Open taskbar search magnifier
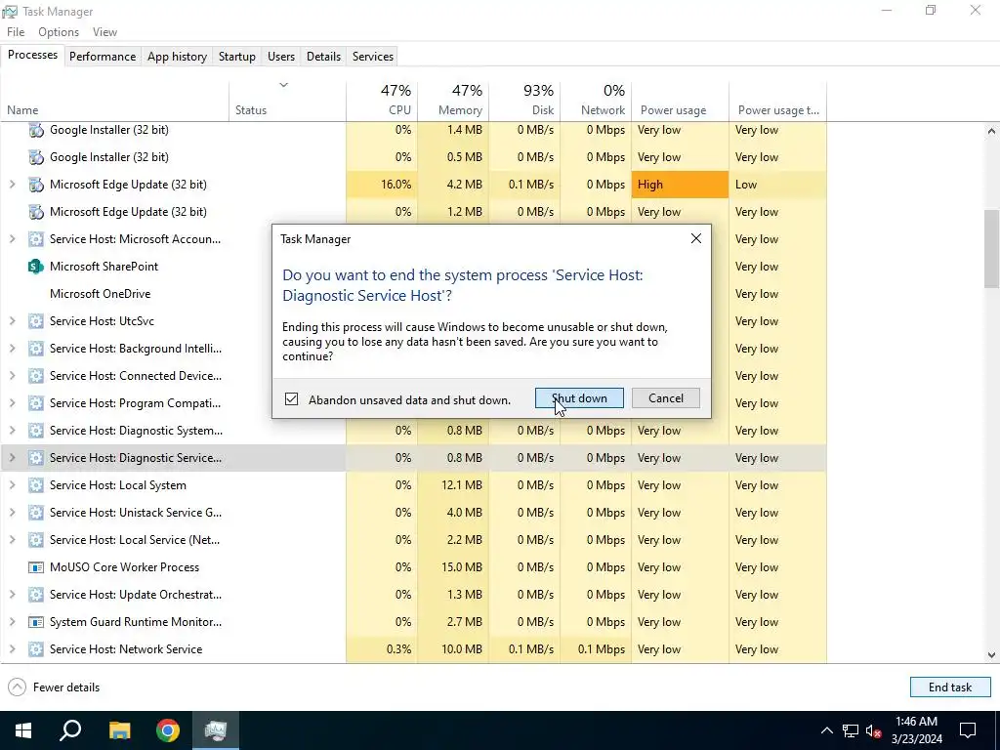The height and width of the screenshot is (750, 1000). (x=70, y=730)
